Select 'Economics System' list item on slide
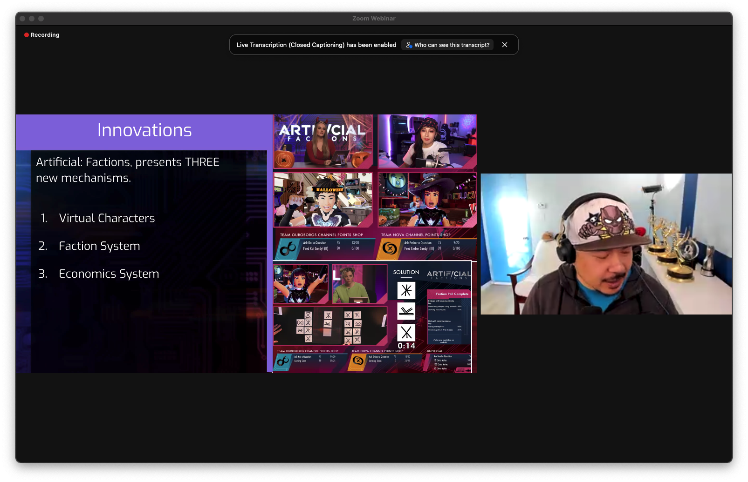 coord(109,274)
